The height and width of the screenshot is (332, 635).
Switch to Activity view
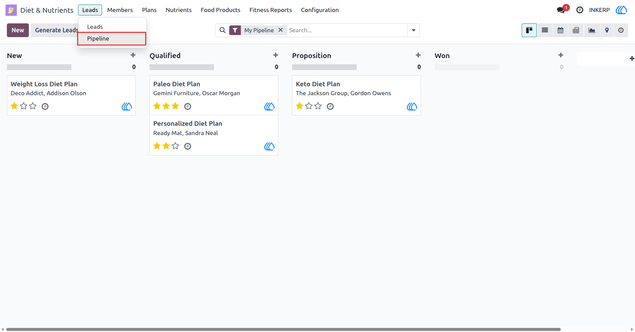click(x=621, y=30)
